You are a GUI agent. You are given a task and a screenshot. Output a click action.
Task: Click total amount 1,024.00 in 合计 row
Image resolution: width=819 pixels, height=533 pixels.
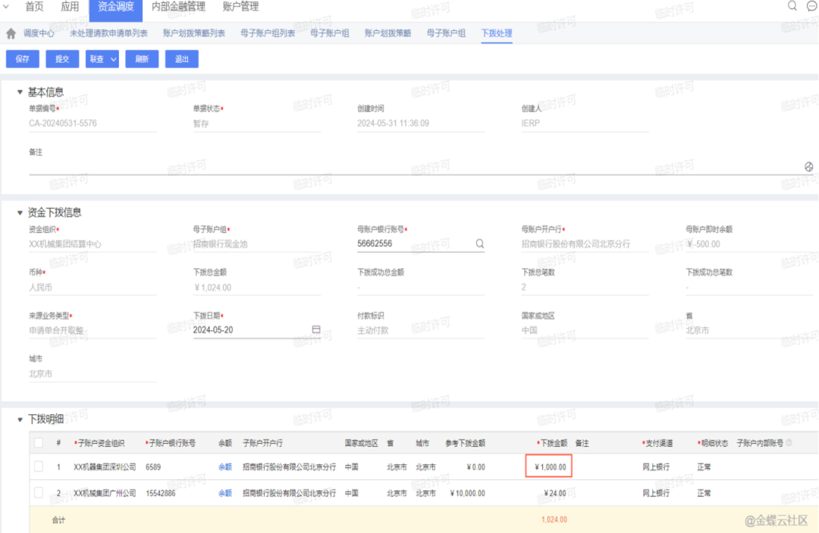pos(554,519)
